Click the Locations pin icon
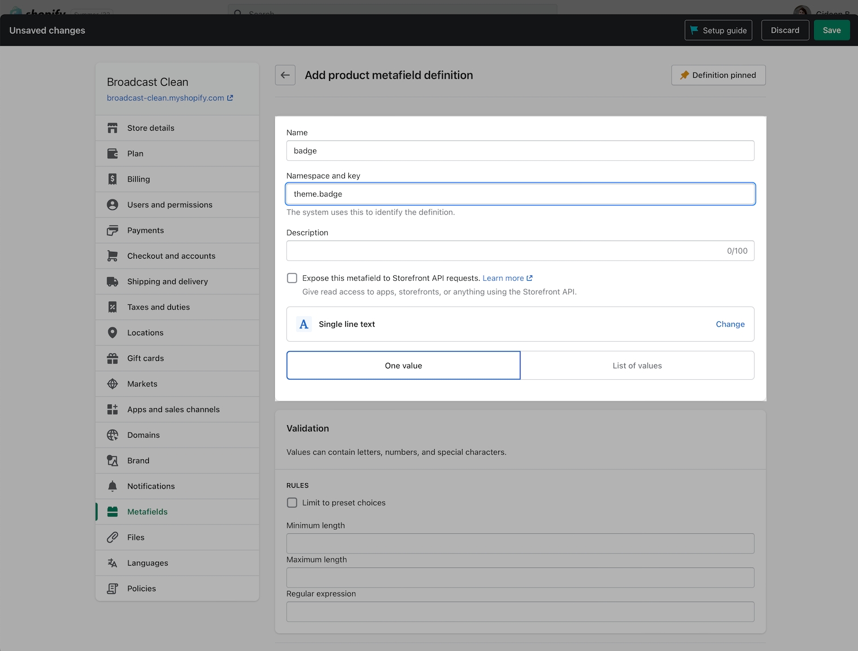 click(x=113, y=333)
